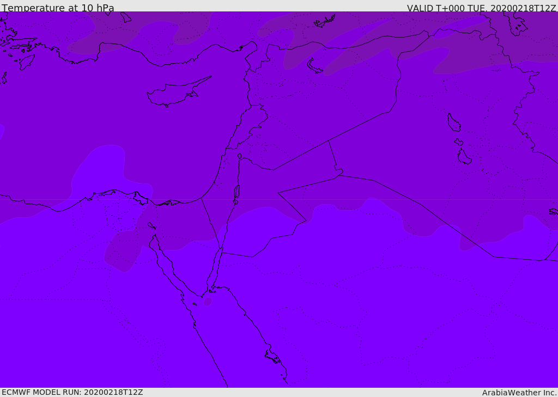Click the small dark patch near Tiran Strait
This screenshot has width=558, height=397.
[208, 301]
